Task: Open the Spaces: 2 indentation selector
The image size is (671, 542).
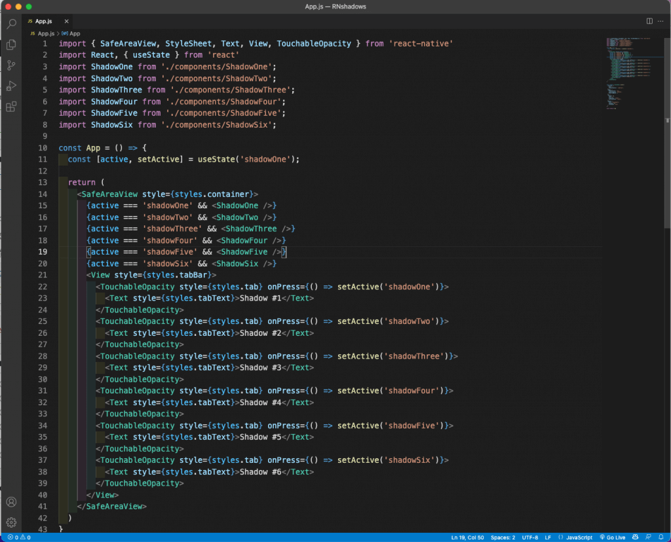Action: tap(503, 537)
